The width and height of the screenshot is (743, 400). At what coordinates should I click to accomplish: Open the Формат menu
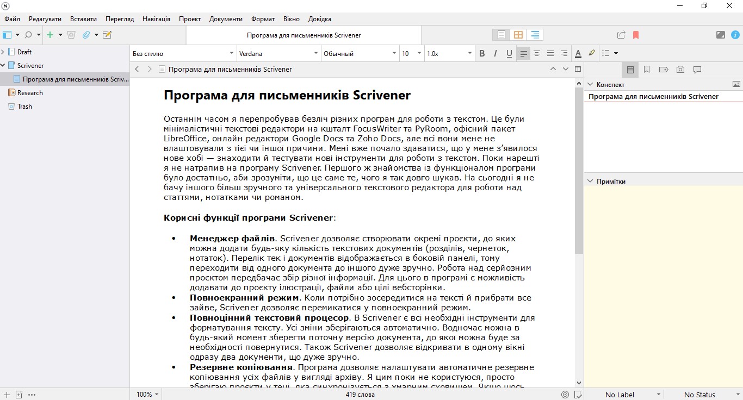tap(263, 19)
